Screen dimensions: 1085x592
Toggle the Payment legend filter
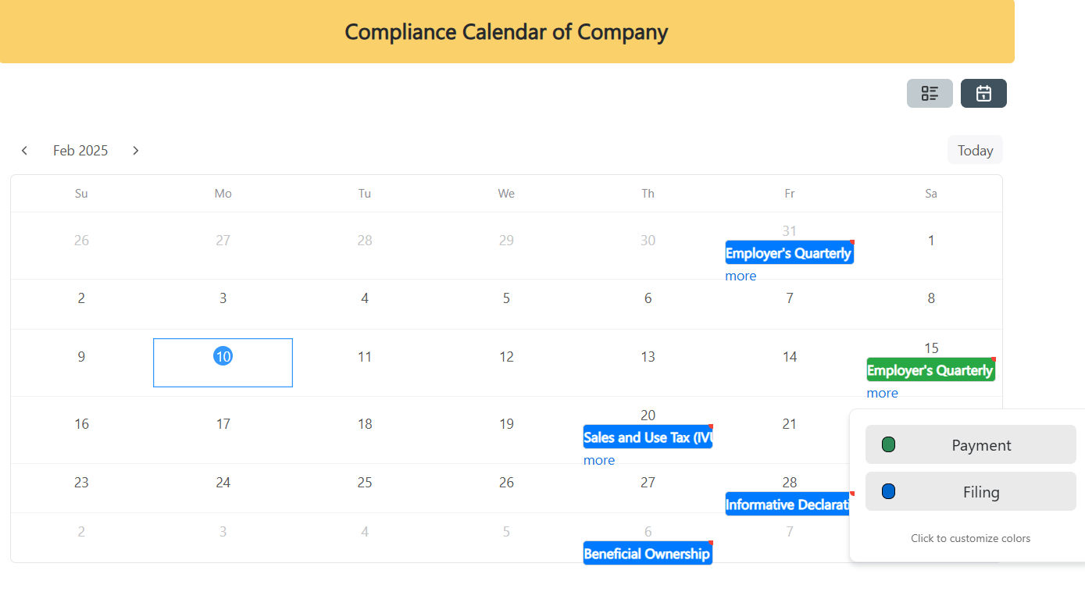pos(971,444)
